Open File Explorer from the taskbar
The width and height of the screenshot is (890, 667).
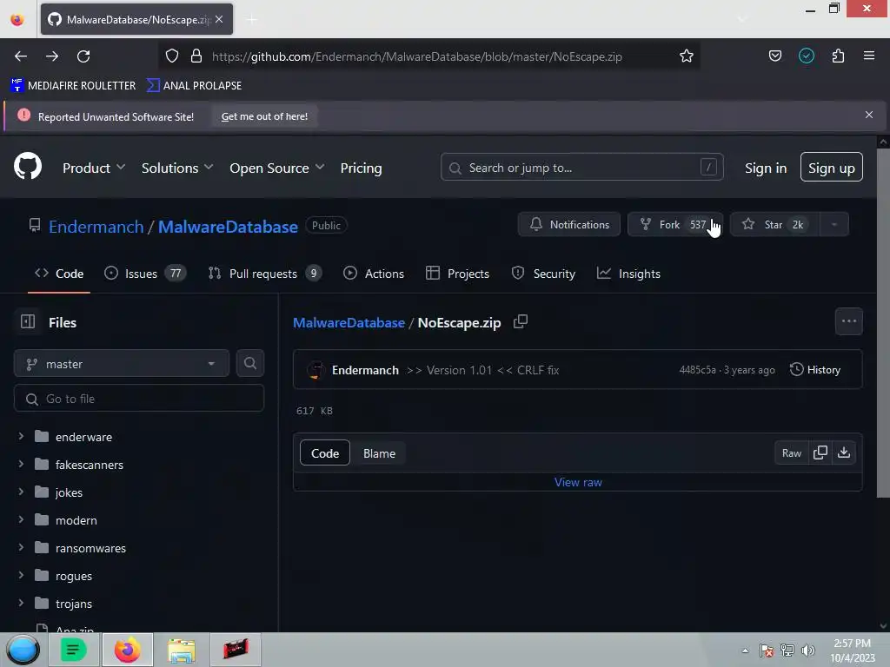181,650
